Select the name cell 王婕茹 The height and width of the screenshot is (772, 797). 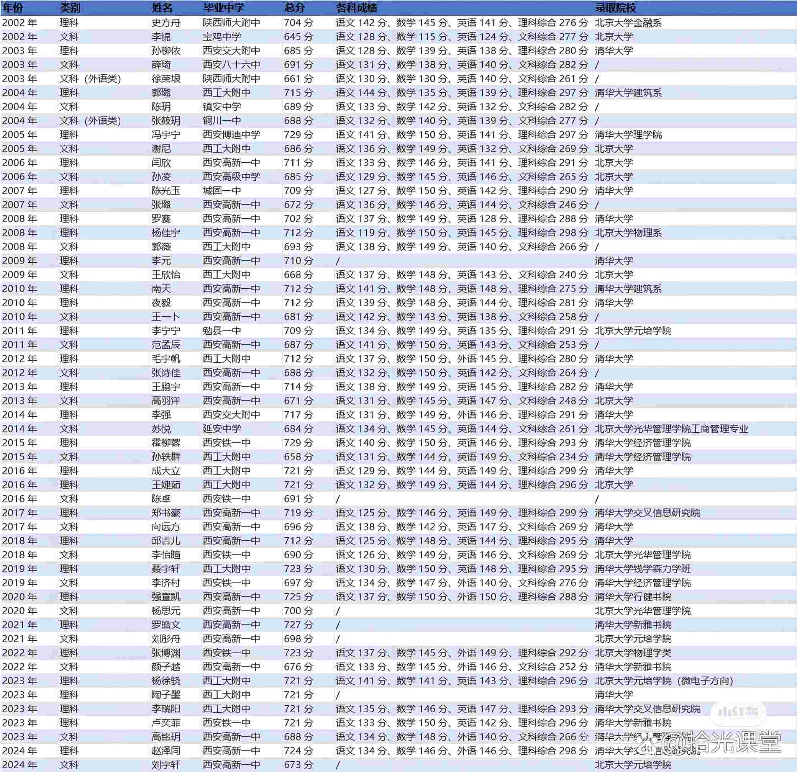tap(166, 485)
